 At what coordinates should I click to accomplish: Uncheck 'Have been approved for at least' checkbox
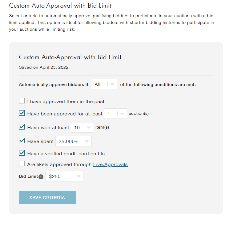click(22, 113)
